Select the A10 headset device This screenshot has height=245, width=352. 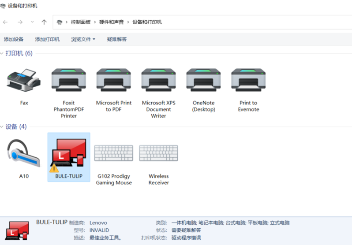tap(24, 153)
